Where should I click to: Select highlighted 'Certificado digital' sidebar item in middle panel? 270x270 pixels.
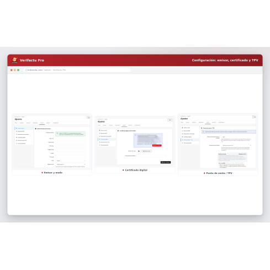click(x=107, y=139)
